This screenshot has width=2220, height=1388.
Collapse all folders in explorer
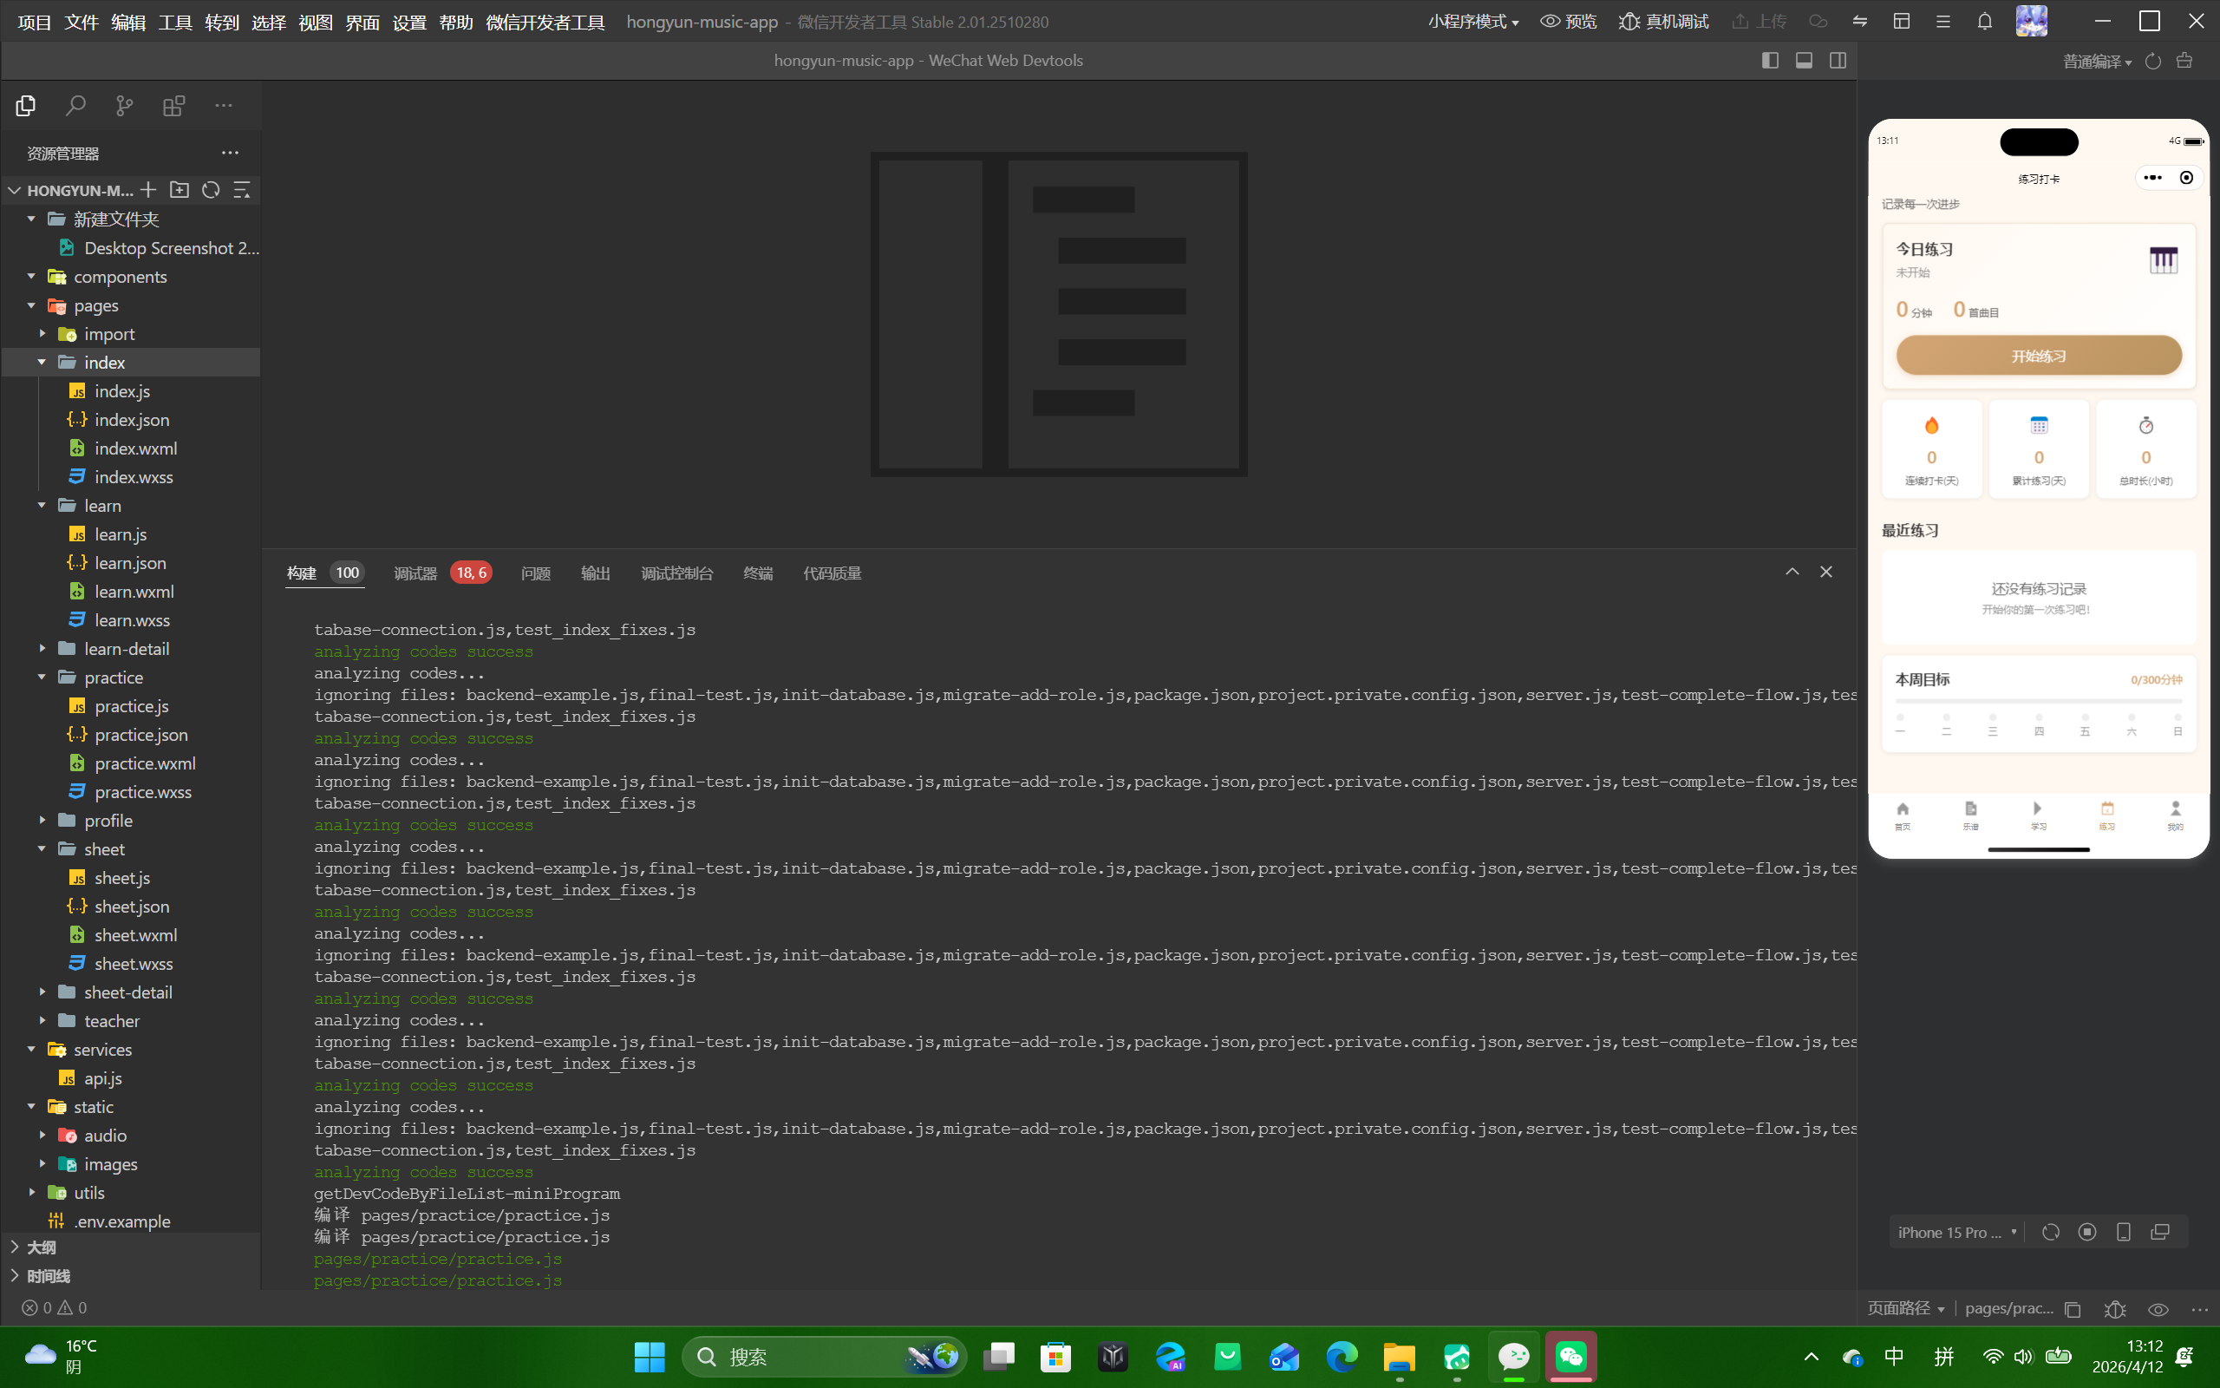tap(242, 190)
